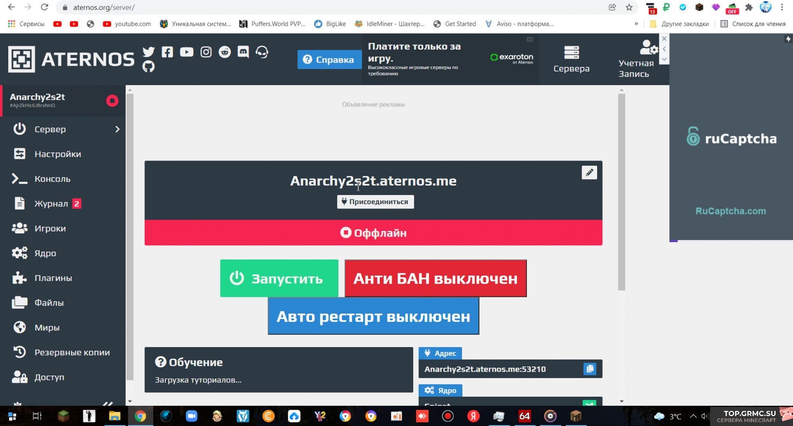Click the Адрес tab label
Image resolution: width=793 pixels, height=426 pixels.
coord(440,353)
